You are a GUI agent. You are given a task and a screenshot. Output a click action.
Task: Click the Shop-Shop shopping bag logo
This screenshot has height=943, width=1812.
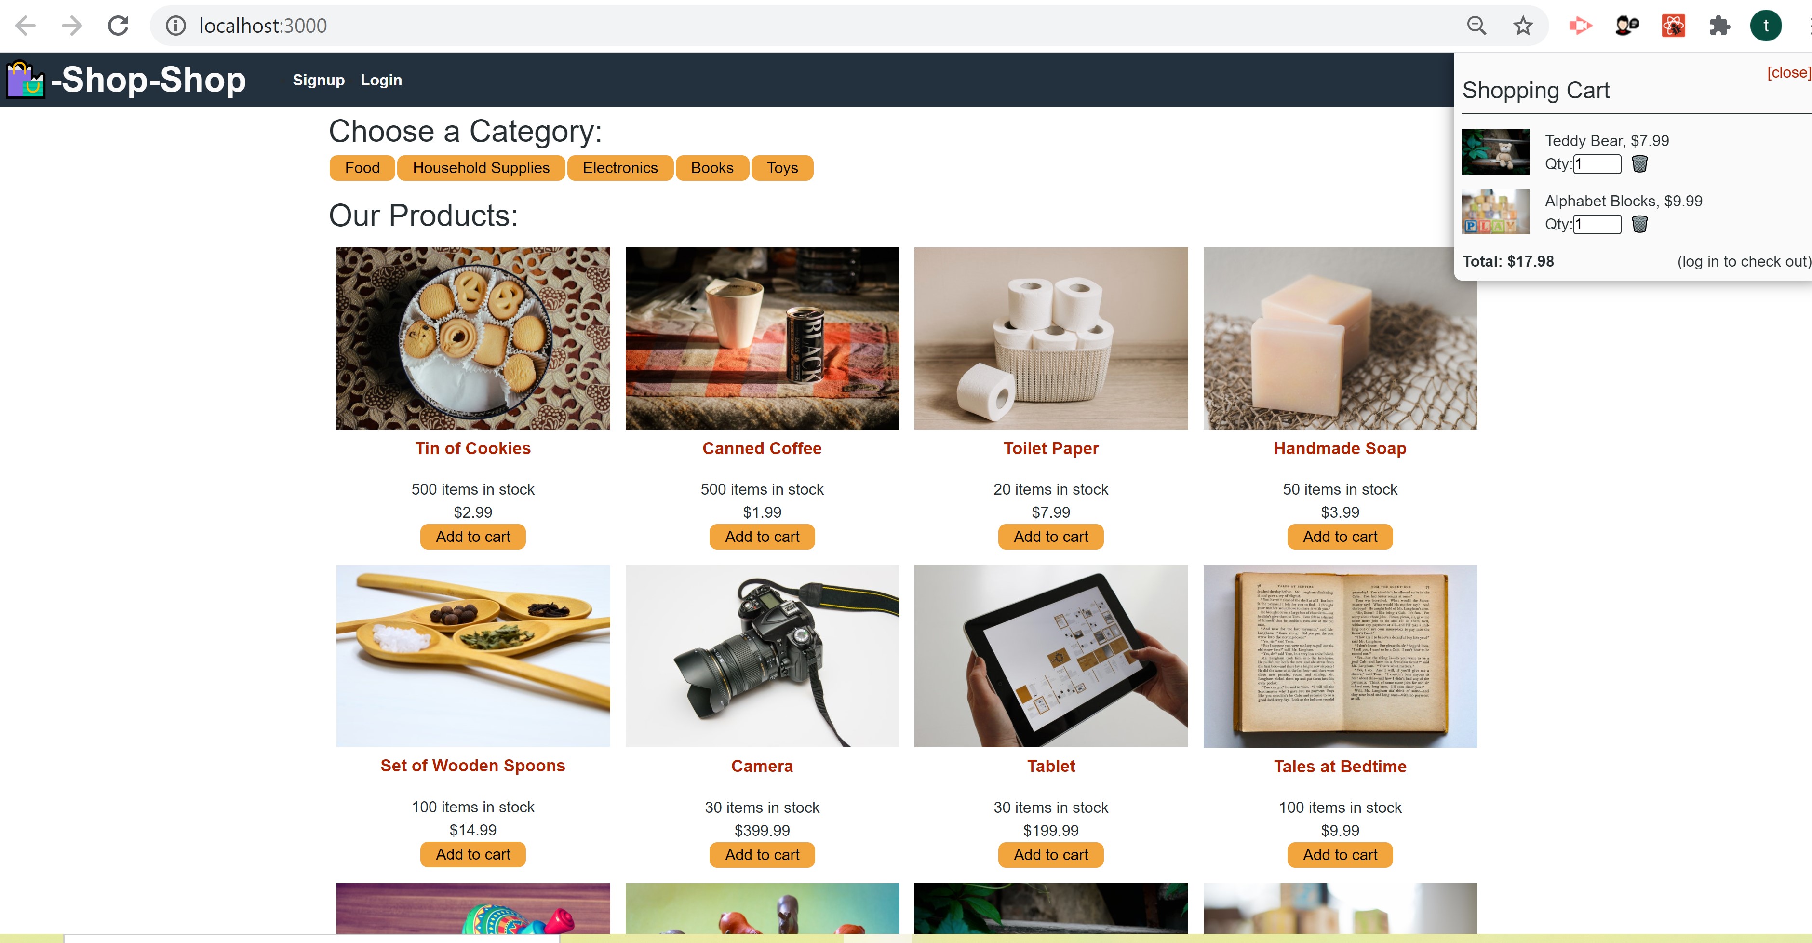(26, 80)
